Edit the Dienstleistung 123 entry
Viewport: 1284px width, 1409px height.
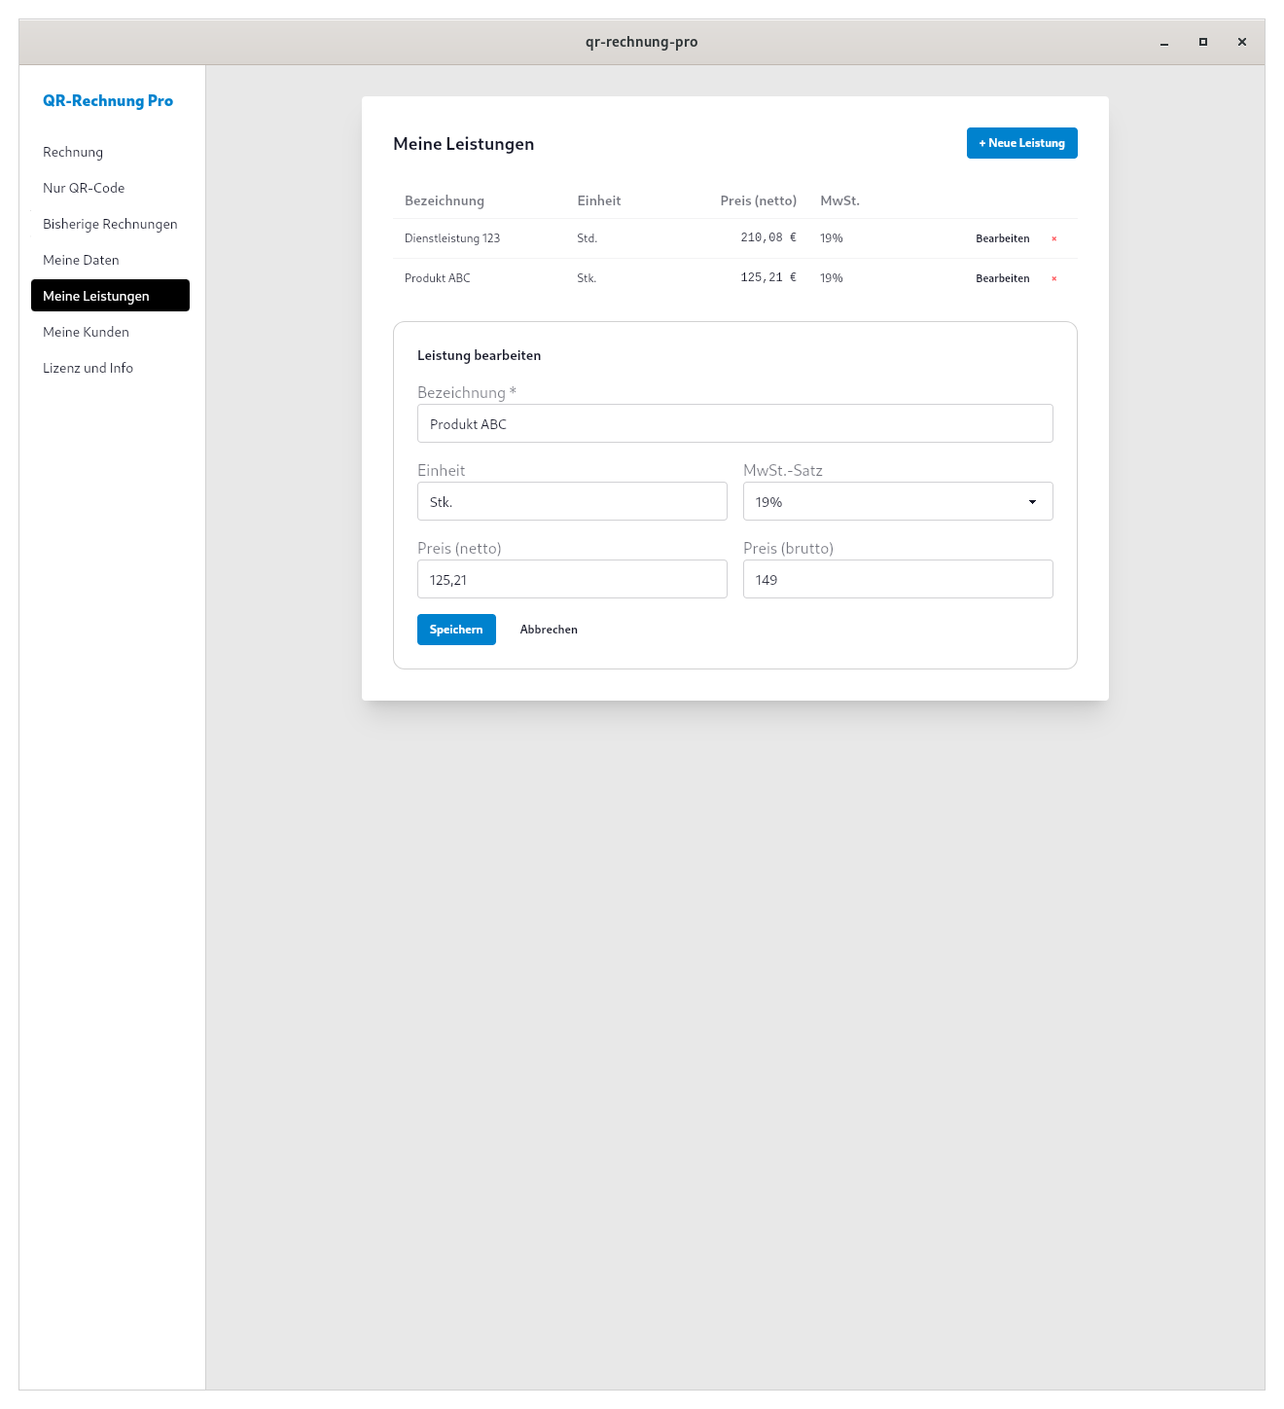coord(1002,238)
